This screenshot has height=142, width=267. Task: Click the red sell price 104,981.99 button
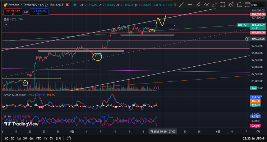pos(13,12)
